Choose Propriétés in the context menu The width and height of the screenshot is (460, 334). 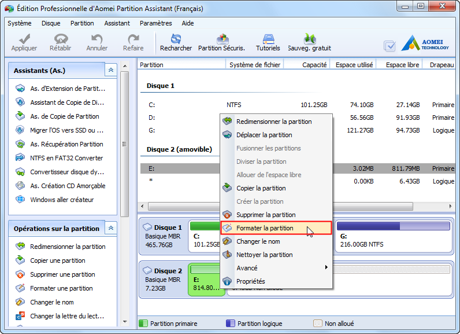(x=276, y=281)
